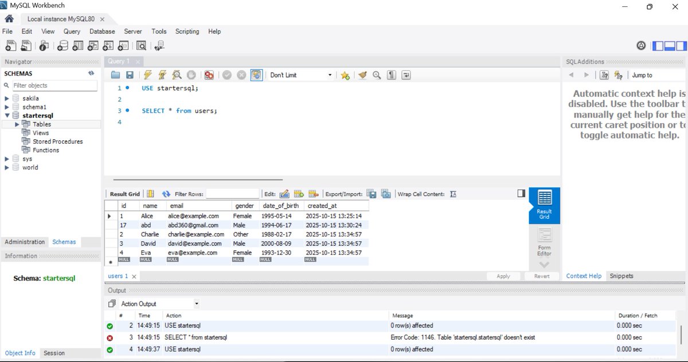This screenshot has height=362, width=688.
Task: Toggle auto-commit mode icon
Action: tap(256, 75)
